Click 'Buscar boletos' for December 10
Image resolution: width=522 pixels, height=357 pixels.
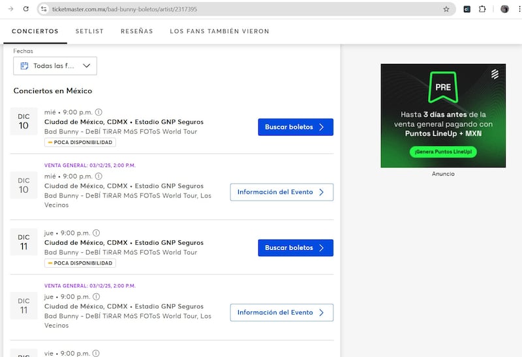(x=295, y=127)
